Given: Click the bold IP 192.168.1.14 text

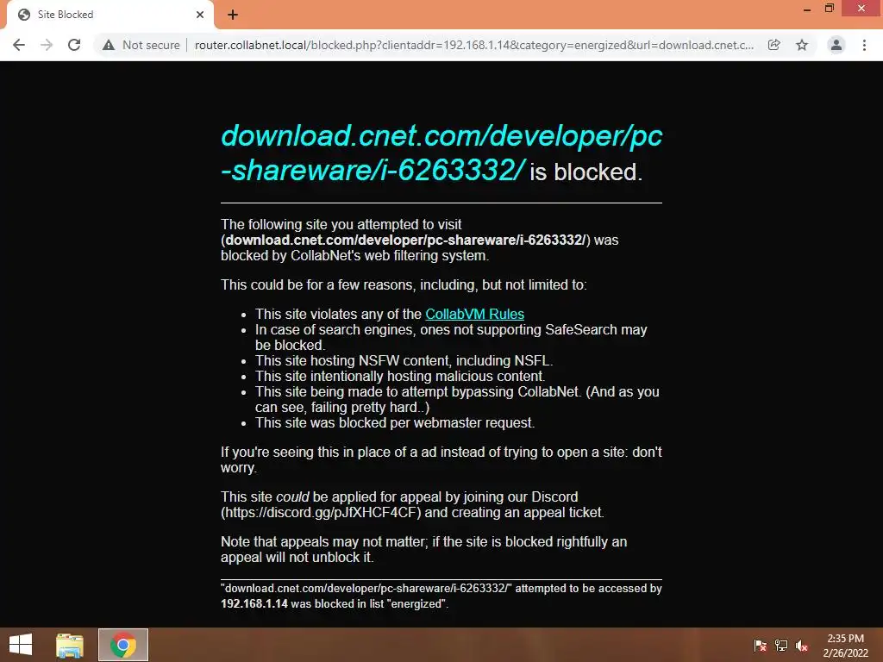Looking at the screenshot, I should tap(254, 603).
